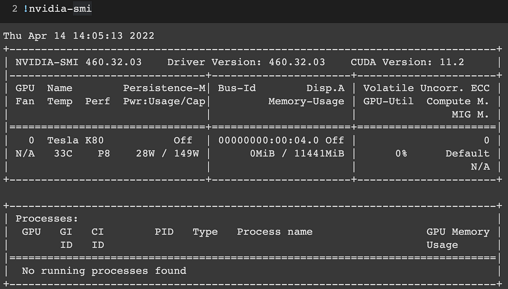Click the NVIDIA-SMI 460.32.03 version text
The image size is (508, 289).
click(x=78, y=62)
